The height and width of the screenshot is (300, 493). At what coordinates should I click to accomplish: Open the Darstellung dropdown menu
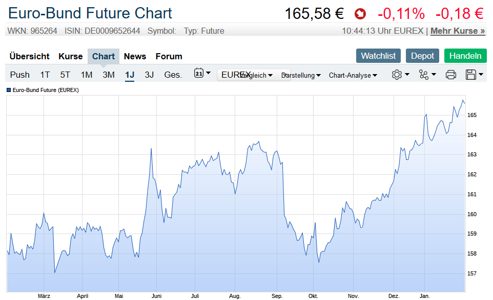302,75
